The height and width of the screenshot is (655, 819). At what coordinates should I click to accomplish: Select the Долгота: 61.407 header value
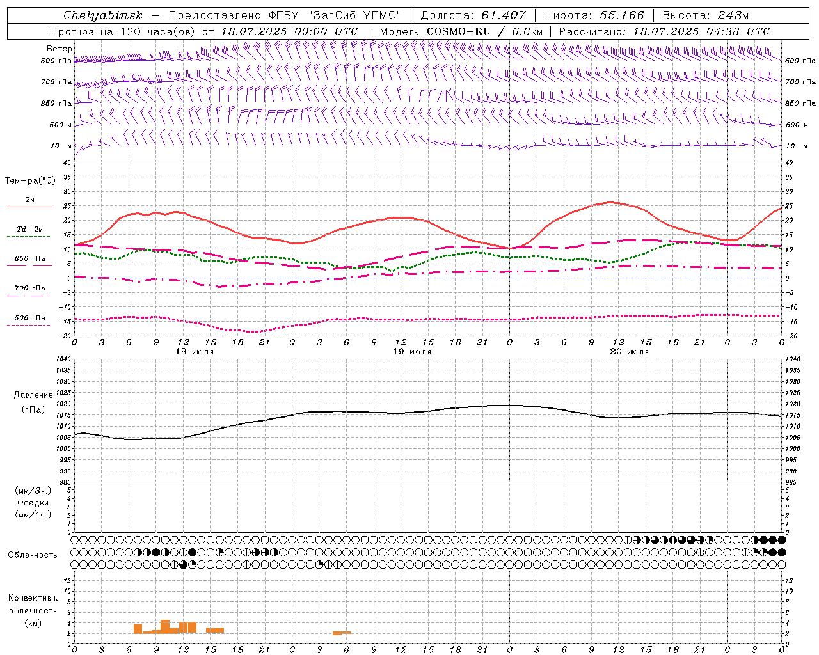(473, 15)
